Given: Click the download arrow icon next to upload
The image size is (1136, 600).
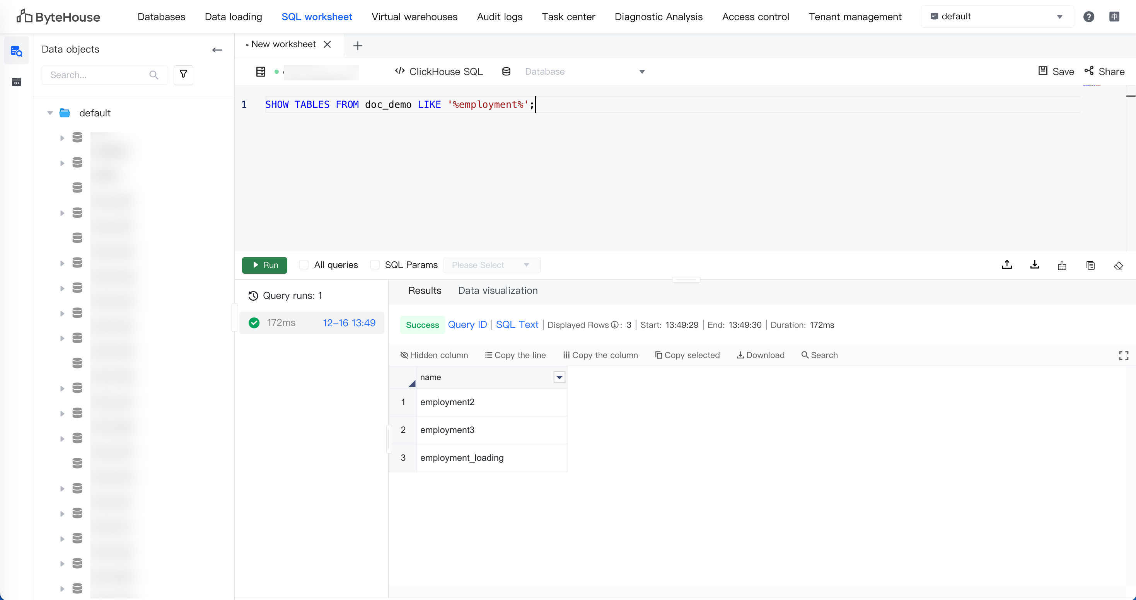Looking at the screenshot, I should click(1034, 264).
